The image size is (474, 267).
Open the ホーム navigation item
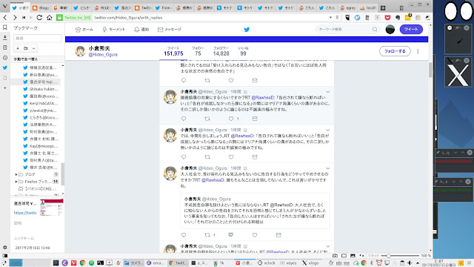coord(84,30)
